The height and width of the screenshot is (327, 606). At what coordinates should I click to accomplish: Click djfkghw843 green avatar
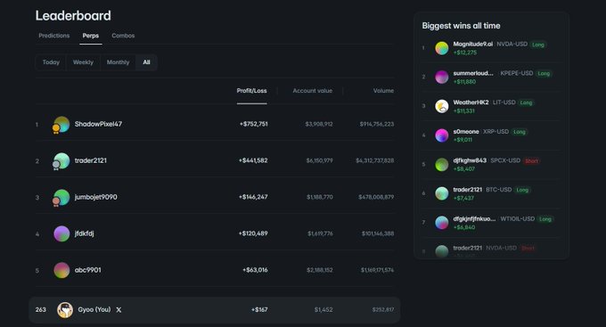click(x=442, y=164)
